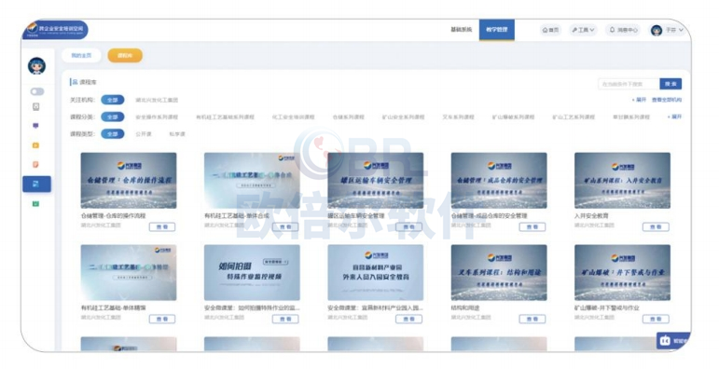
Task: View the 仓储管理-仓库的操作流程 course via 查看
Action: coord(162,227)
